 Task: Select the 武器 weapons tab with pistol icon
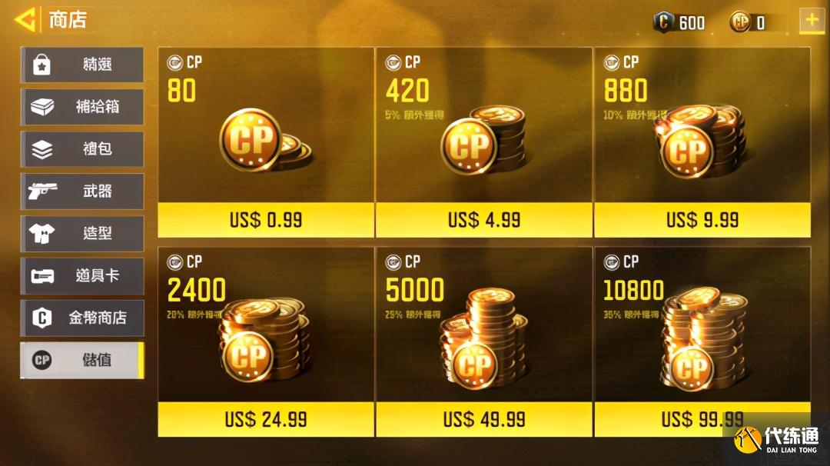pos(82,191)
